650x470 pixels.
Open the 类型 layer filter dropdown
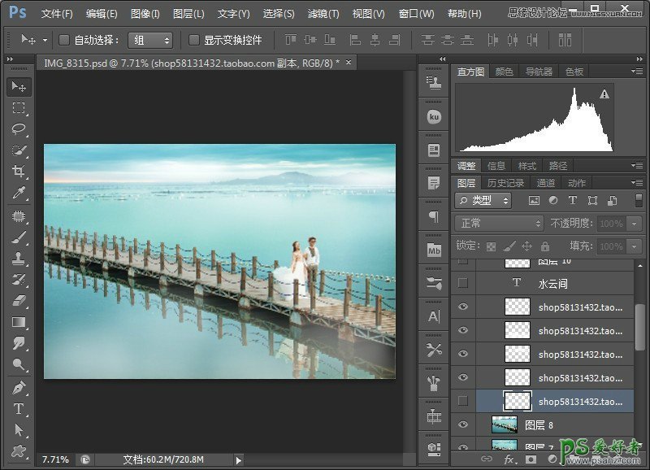[483, 200]
